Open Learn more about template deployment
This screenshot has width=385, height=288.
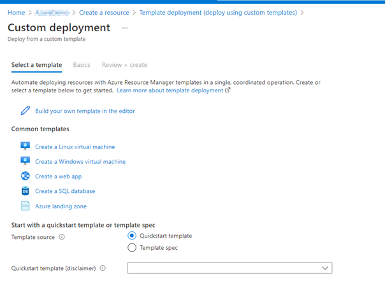point(170,90)
